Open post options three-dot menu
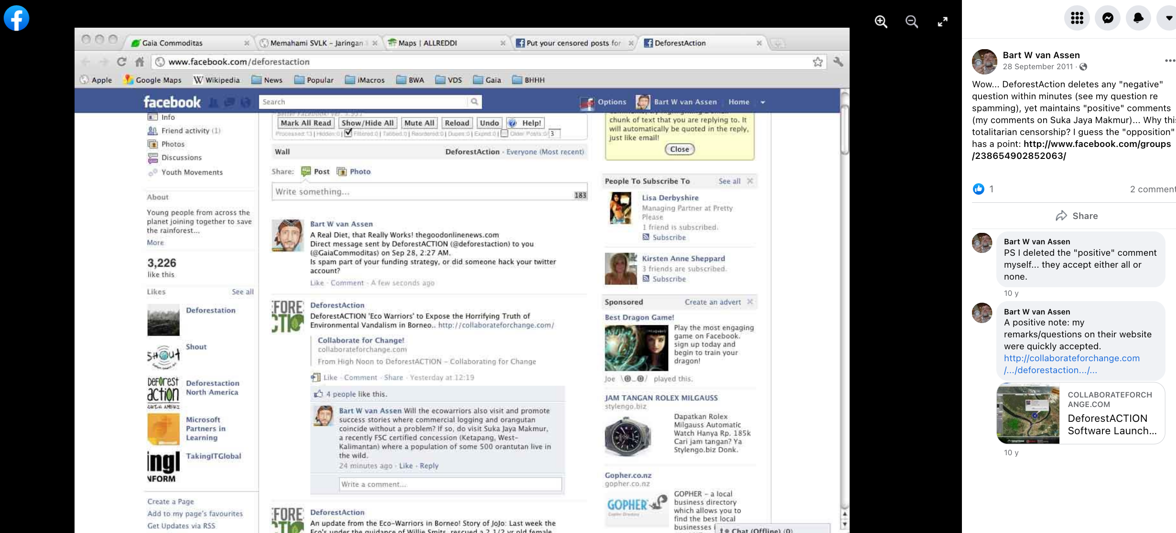1176x533 pixels. click(x=1169, y=61)
